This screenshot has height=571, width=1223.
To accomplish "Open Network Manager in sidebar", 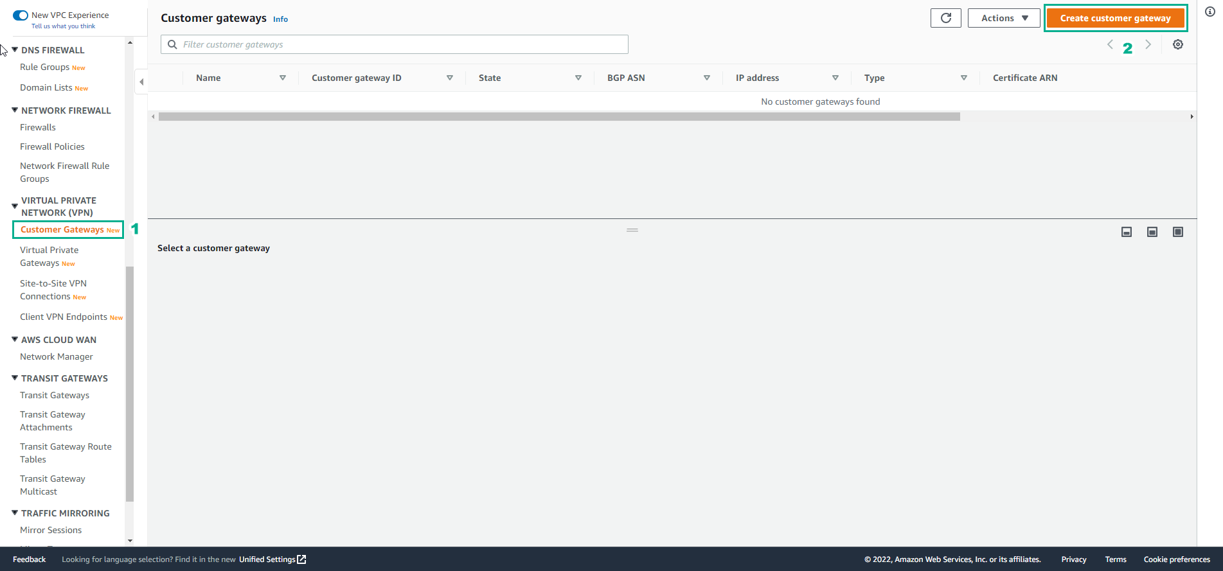I will pos(57,356).
